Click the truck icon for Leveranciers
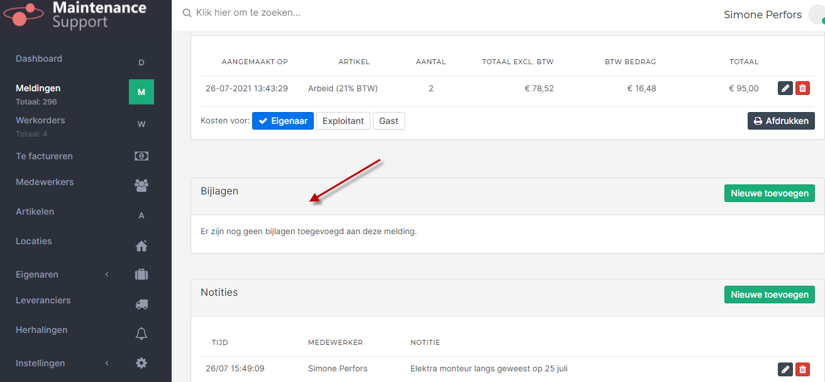Screen dimensions: 825x382 [x=141, y=304]
